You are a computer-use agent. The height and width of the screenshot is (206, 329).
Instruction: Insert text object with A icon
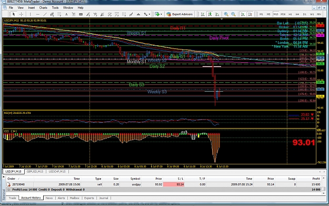point(66,14)
